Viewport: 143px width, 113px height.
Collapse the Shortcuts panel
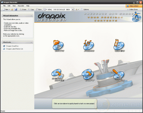(31, 42)
